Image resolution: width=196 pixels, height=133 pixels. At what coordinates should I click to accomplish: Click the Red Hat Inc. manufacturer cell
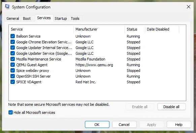pyautogui.click(x=86, y=82)
